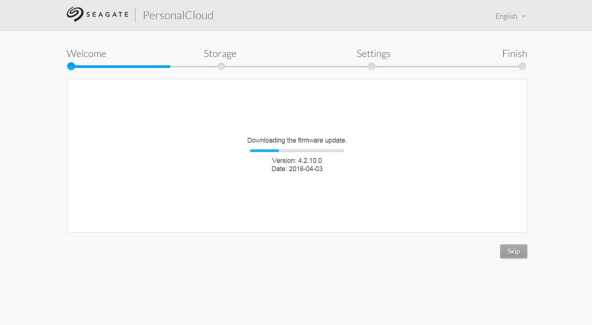Select the Storage step label
The height and width of the screenshot is (325, 592).
pyautogui.click(x=220, y=54)
